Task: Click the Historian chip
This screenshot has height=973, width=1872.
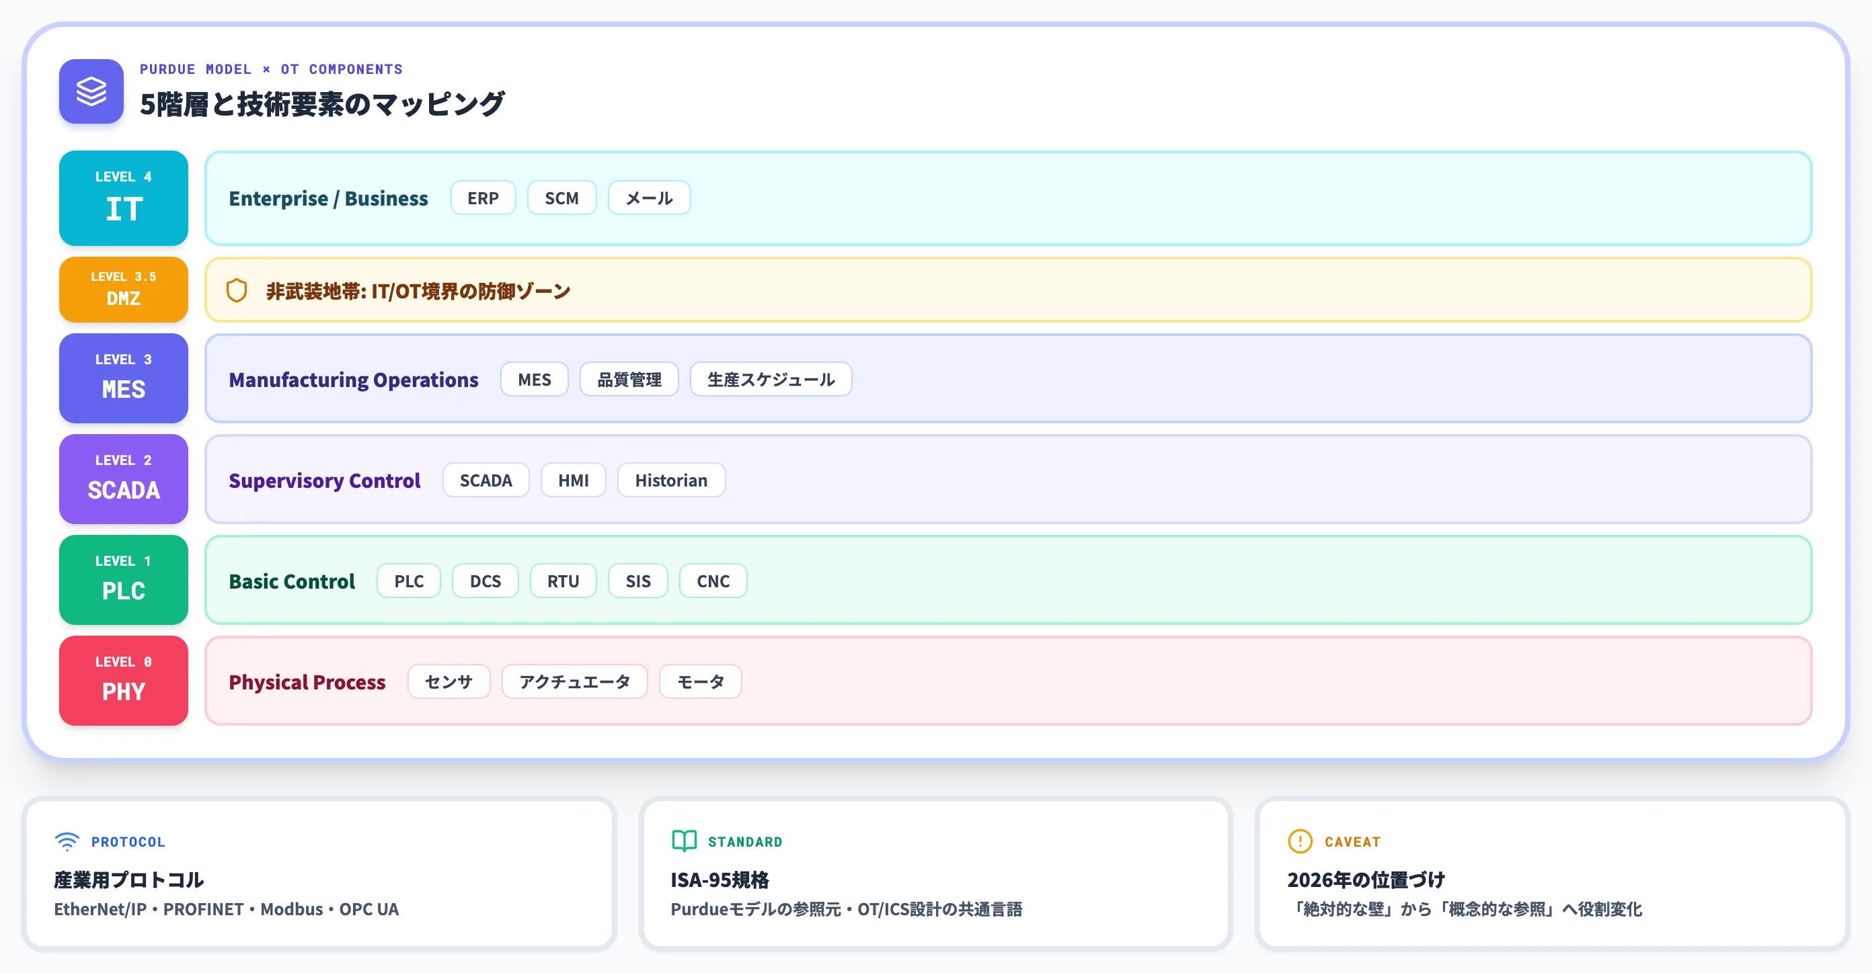Action: (672, 480)
